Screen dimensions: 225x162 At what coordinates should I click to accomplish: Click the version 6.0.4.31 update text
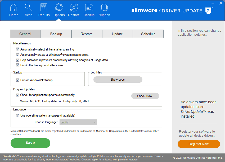(55, 101)
